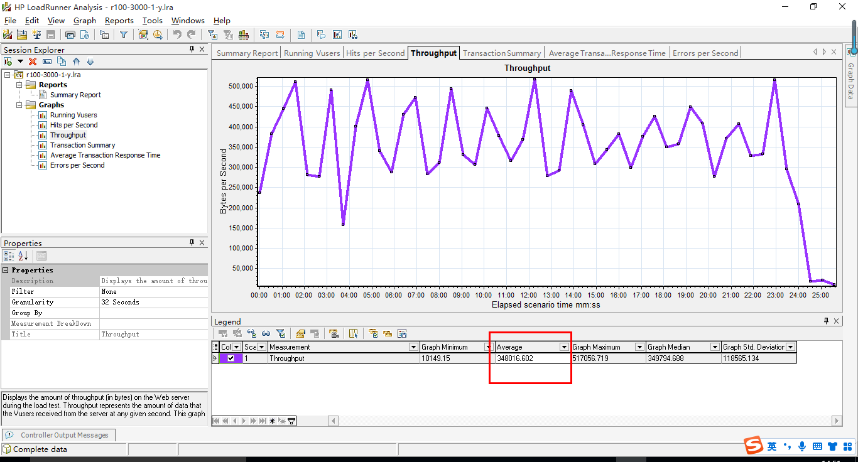858x462 pixels.
Task: Click the Granularity value 32 Seconds
Action: [x=153, y=302]
